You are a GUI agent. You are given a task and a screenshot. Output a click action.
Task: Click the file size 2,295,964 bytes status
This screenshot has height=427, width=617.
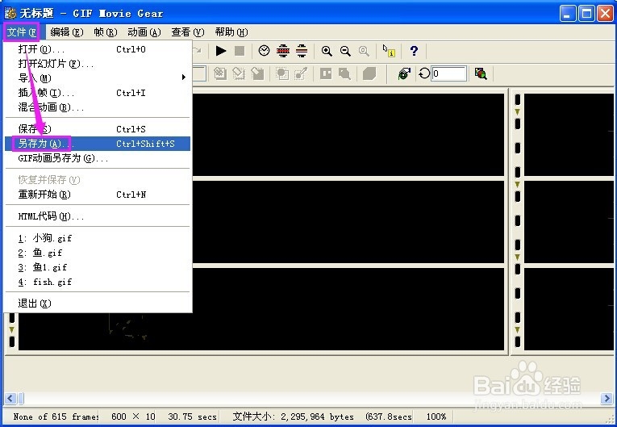pyautogui.click(x=293, y=417)
